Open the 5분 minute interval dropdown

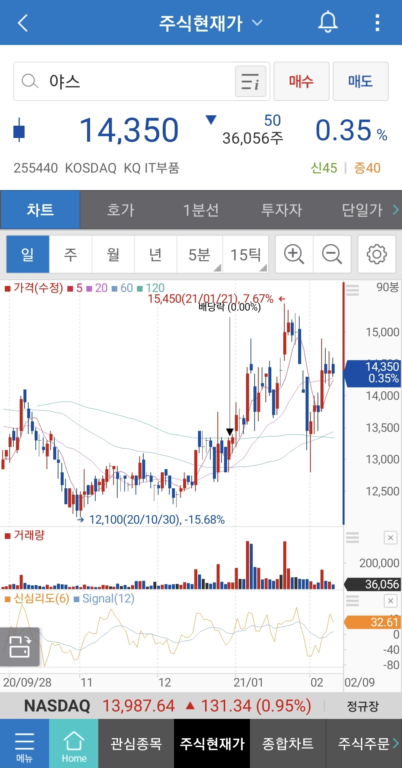200,254
